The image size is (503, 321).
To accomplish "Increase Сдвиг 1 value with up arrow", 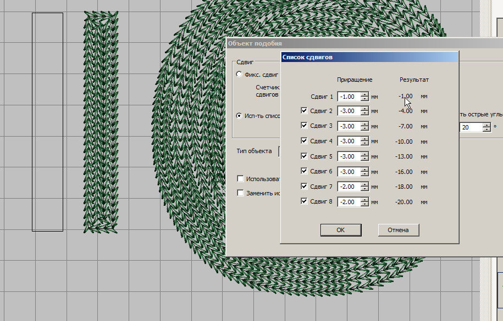I will click(x=365, y=94).
